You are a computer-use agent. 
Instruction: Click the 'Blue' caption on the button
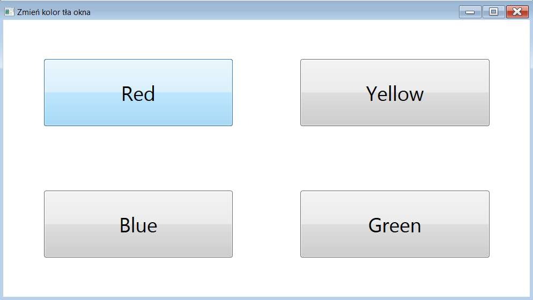138,225
